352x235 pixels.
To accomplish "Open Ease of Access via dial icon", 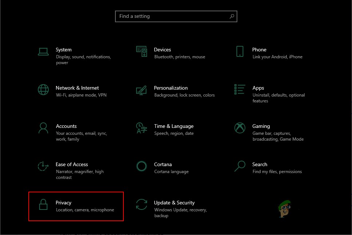I will [43, 166].
